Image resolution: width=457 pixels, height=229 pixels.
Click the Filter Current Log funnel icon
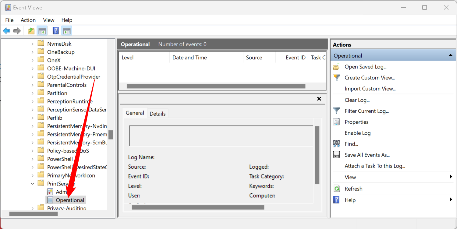pos(336,111)
